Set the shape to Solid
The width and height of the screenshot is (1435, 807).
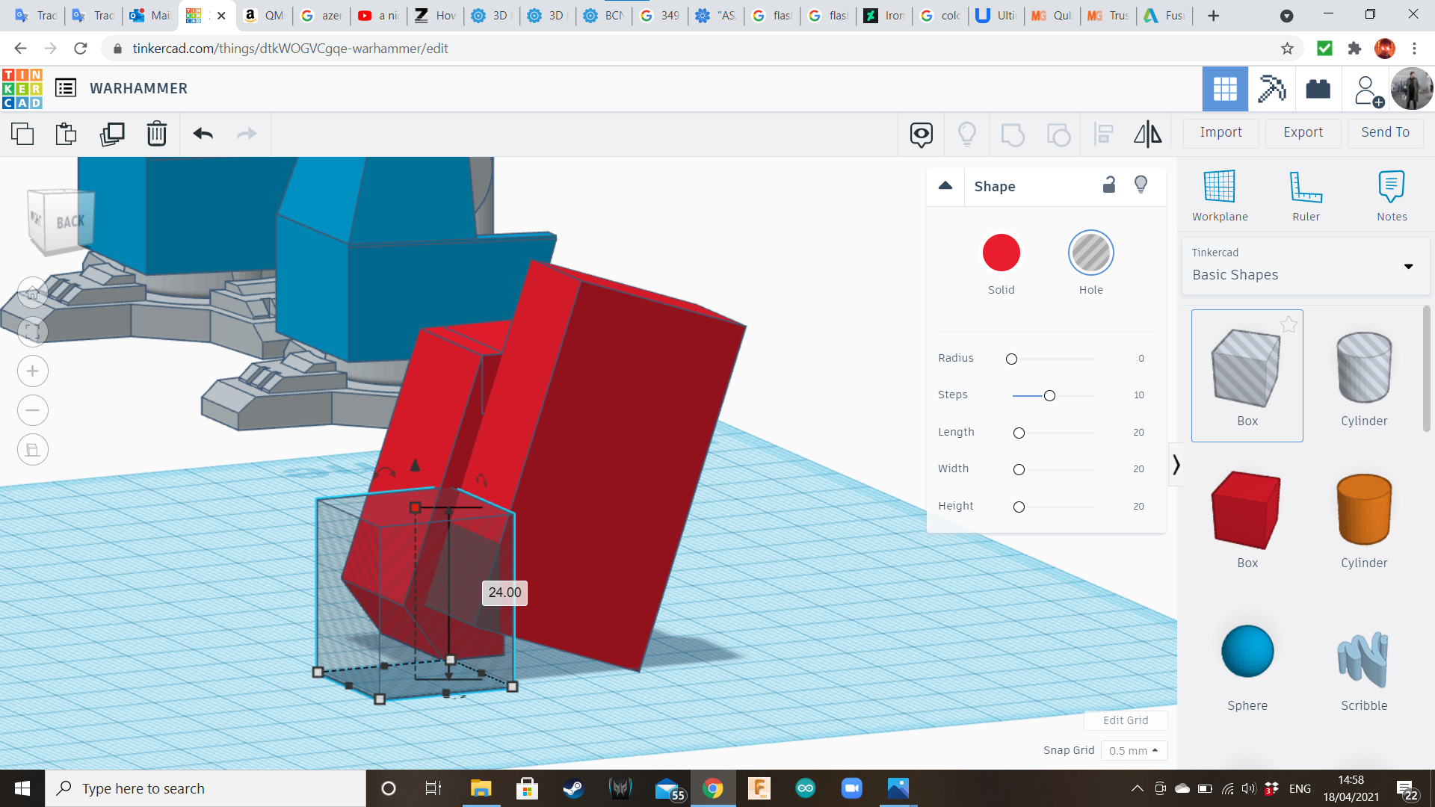coord(1001,253)
